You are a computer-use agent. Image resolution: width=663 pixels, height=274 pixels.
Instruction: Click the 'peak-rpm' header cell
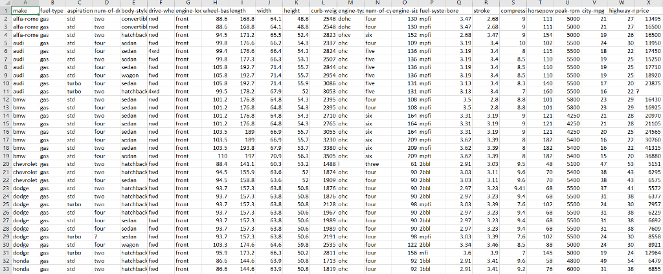pyautogui.click(x=567, y=10)
